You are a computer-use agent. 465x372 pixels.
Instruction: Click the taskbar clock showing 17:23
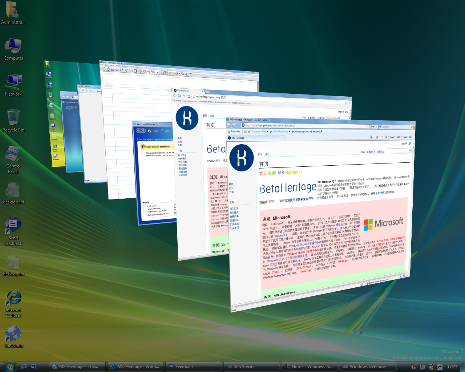click(x=452, y=367)
